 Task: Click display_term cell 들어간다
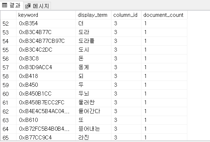click(93, 111)
